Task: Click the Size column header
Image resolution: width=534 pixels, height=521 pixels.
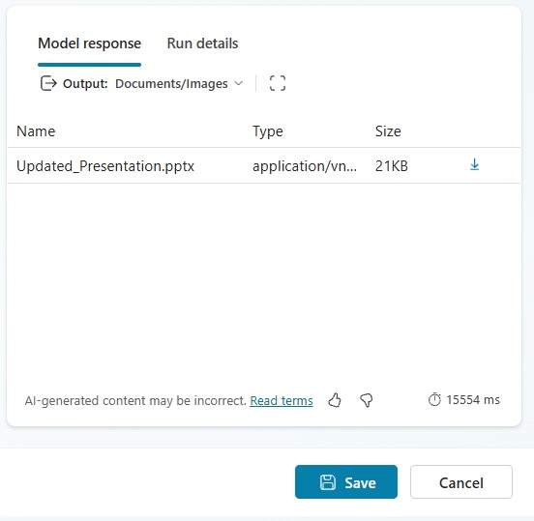Action: 388,131
